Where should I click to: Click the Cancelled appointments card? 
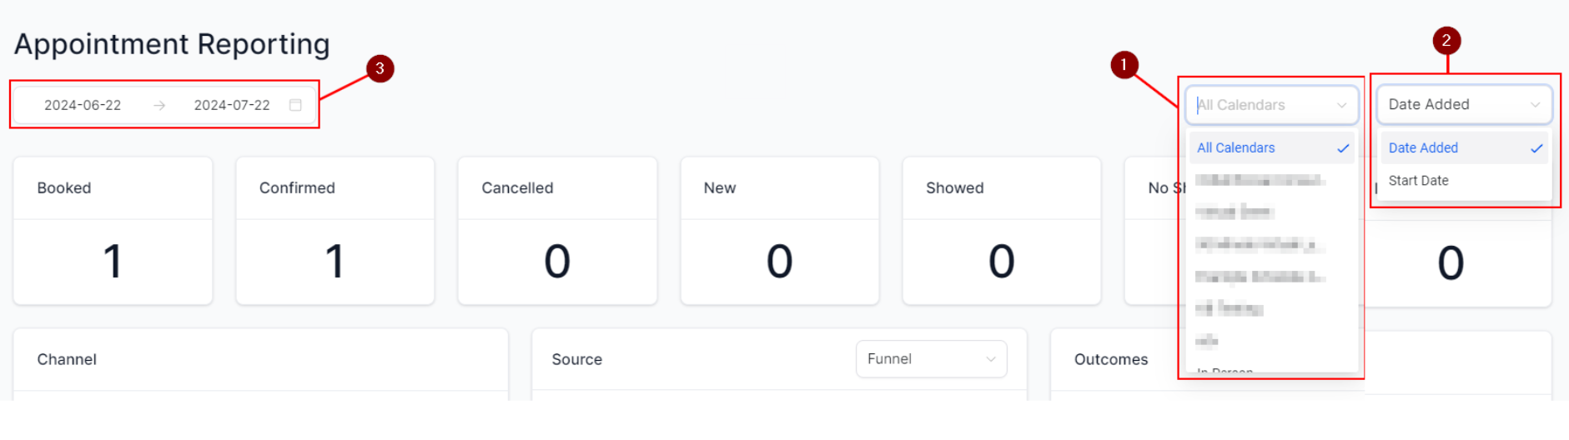[x=557, y=231]
